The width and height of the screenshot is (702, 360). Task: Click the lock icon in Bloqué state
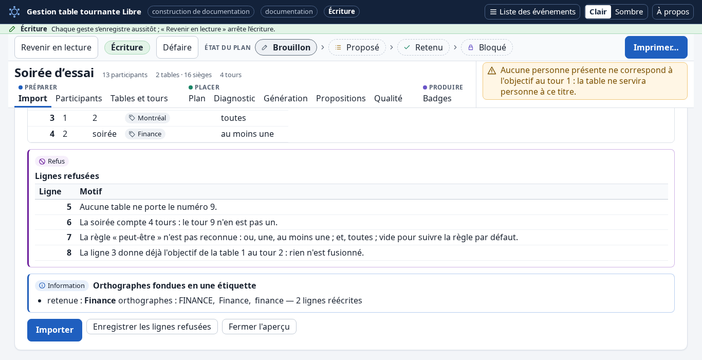pyautogui.click(x=471, y=47)
